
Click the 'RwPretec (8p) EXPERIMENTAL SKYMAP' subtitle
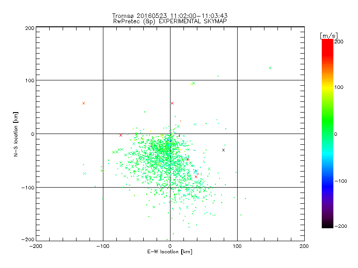[x=170, y=21]
